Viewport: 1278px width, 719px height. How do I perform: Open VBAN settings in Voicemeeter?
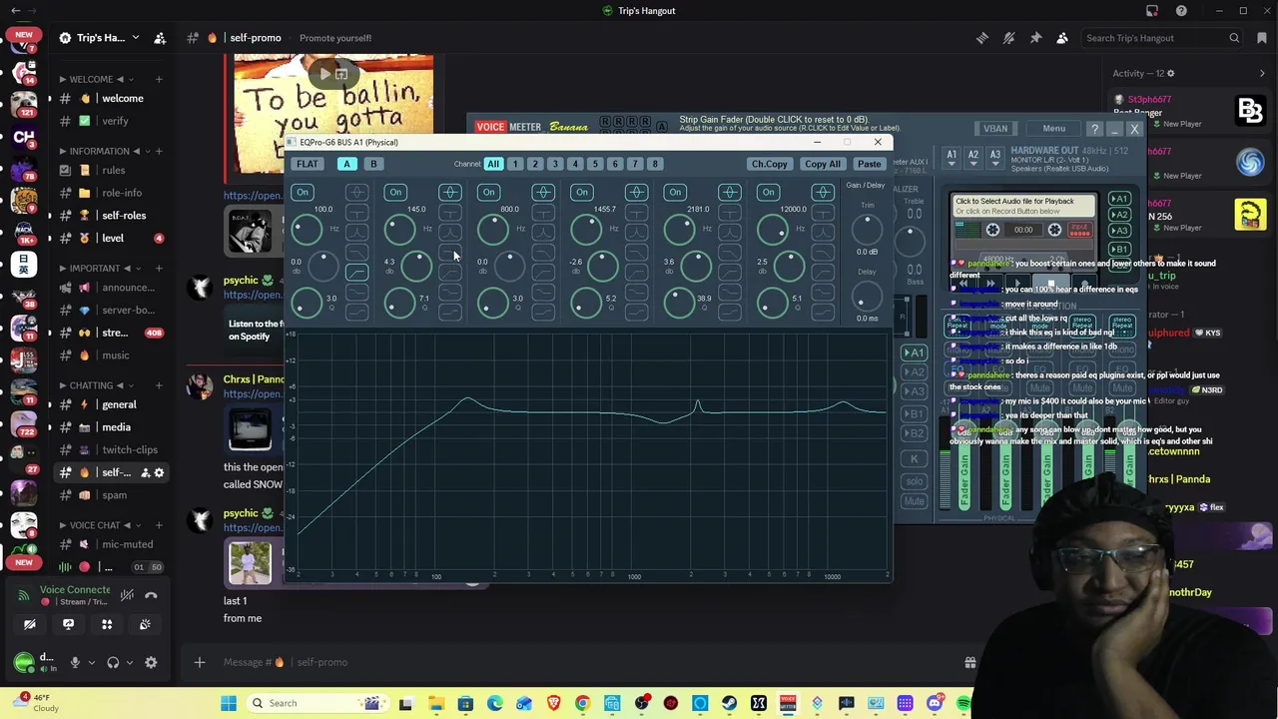[995, 129]
